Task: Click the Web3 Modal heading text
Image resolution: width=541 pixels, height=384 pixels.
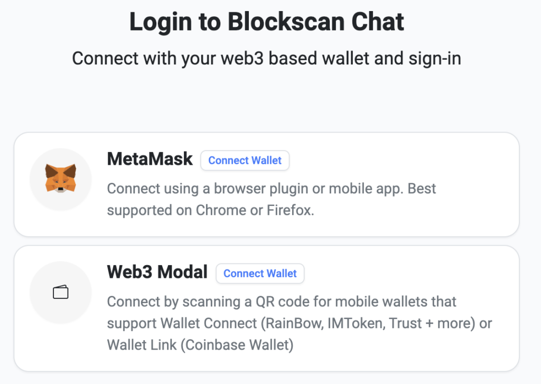Action: pos(157,272)
